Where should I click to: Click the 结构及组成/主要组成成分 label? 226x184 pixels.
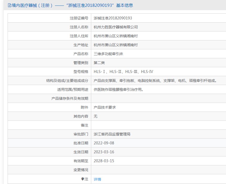click(x=67, y=81)
